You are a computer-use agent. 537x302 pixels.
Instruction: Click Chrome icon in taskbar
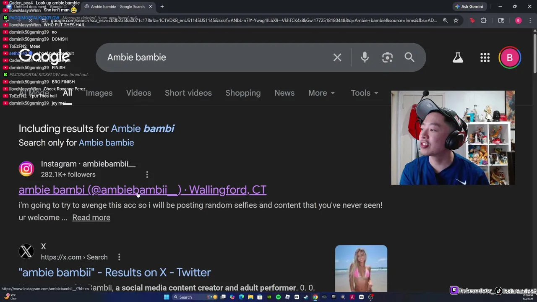[315, 297]
